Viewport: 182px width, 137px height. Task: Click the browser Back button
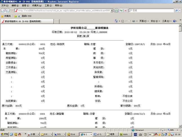point(3,10)
